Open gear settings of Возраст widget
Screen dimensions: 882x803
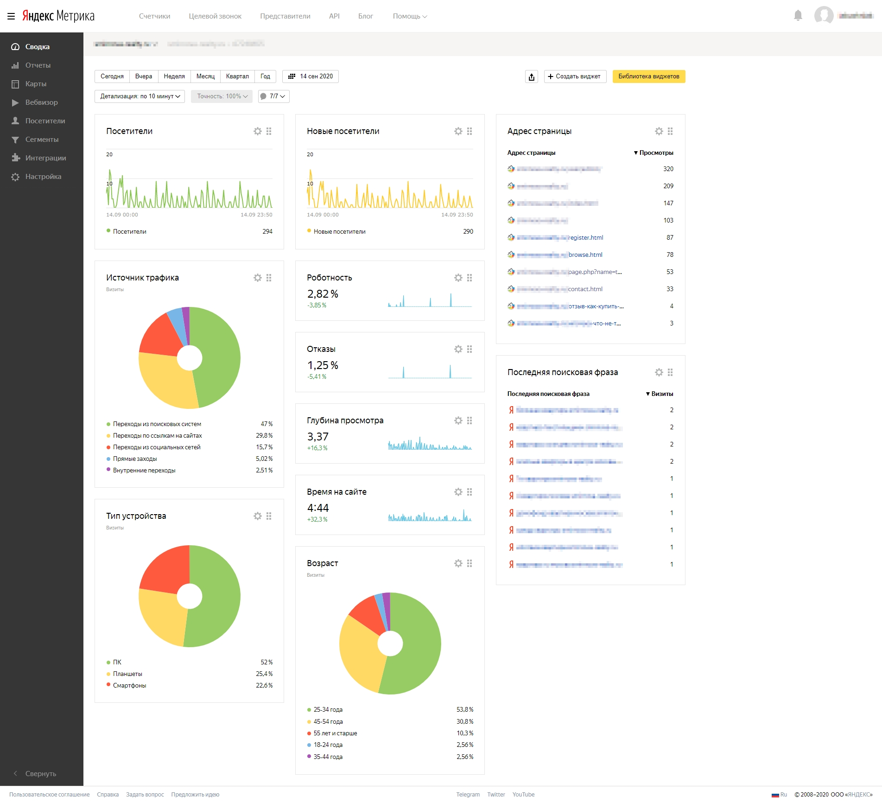point(458,563)
